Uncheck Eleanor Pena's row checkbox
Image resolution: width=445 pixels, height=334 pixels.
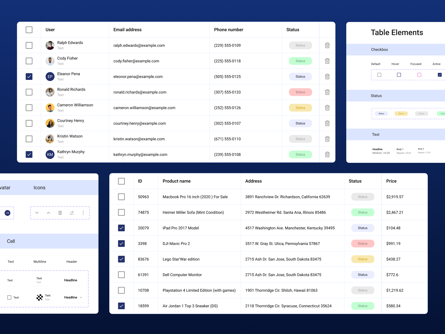(29, 76)
